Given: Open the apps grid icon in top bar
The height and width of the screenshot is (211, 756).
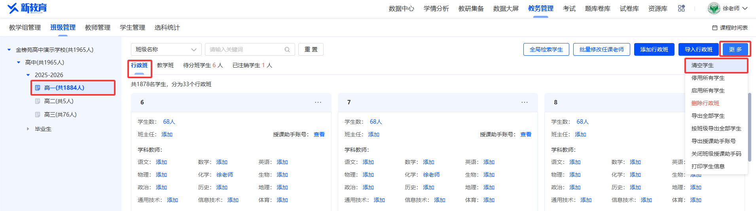Looking at the screenshot, I should click(x=681, y=8).
